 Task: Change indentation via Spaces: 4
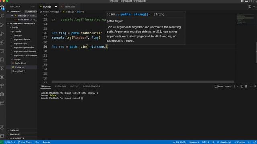click(x=194, y=142)
